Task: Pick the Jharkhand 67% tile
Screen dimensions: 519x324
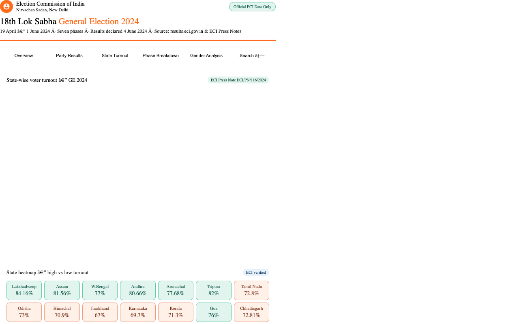Action: tap(100, 312)
